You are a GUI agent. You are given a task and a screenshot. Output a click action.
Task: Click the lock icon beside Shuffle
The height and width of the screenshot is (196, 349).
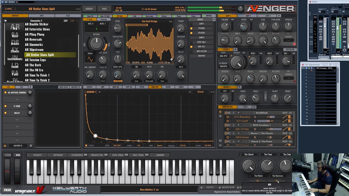(201, 187)
